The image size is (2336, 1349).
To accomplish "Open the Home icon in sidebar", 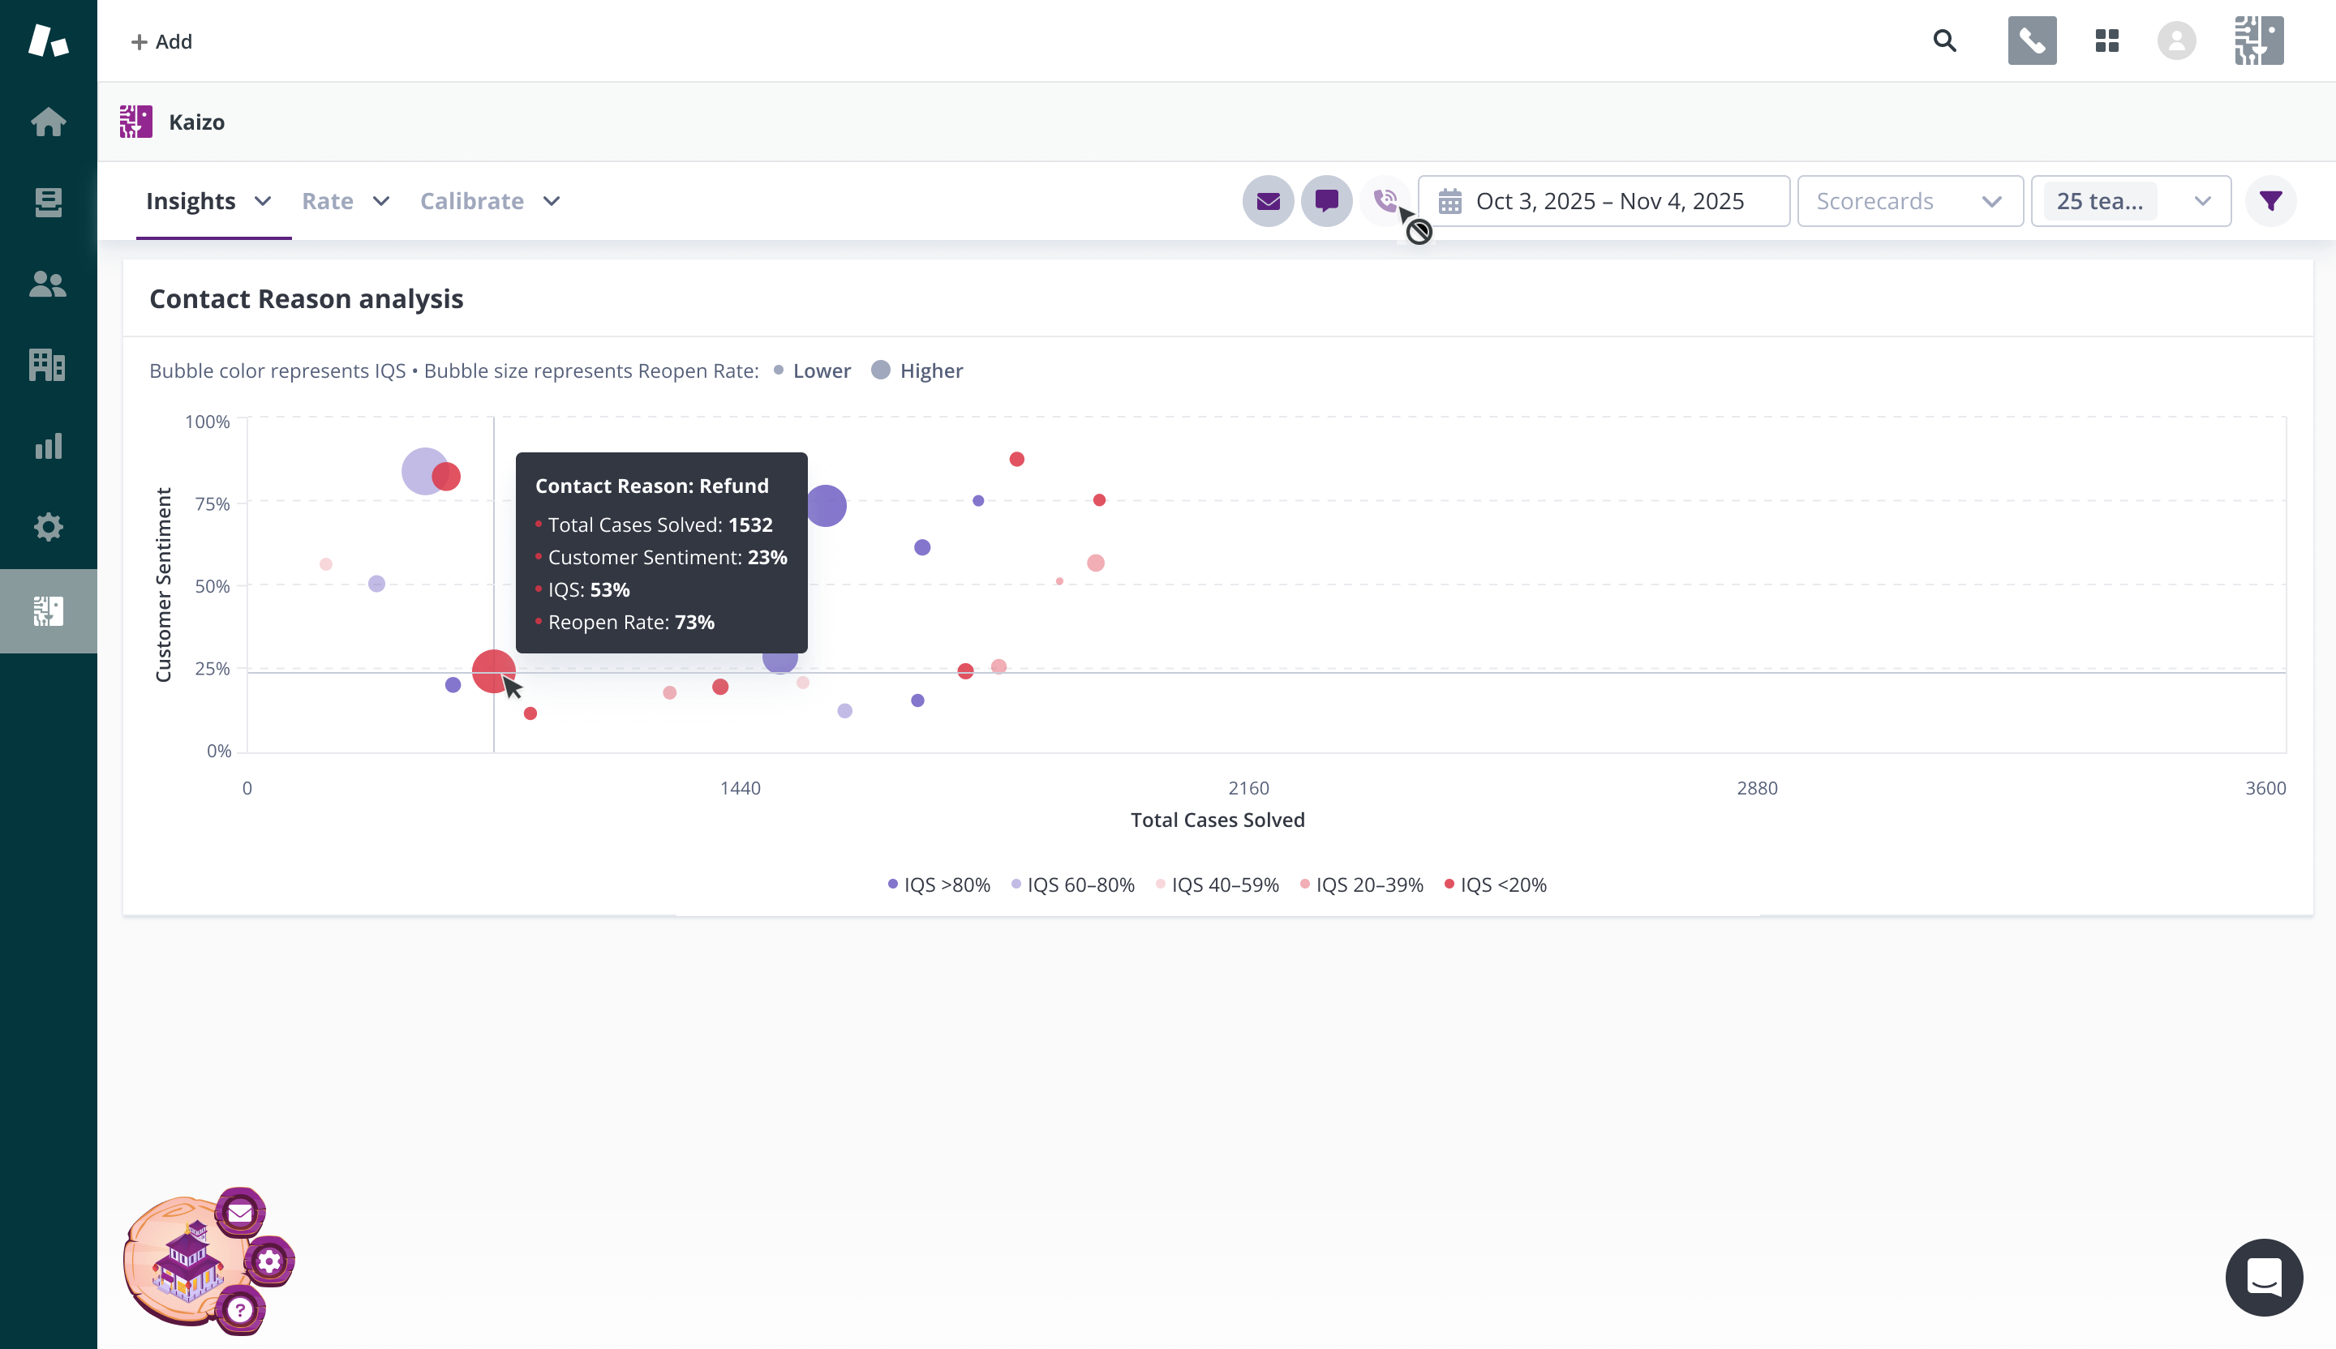I will click(48, 122).
